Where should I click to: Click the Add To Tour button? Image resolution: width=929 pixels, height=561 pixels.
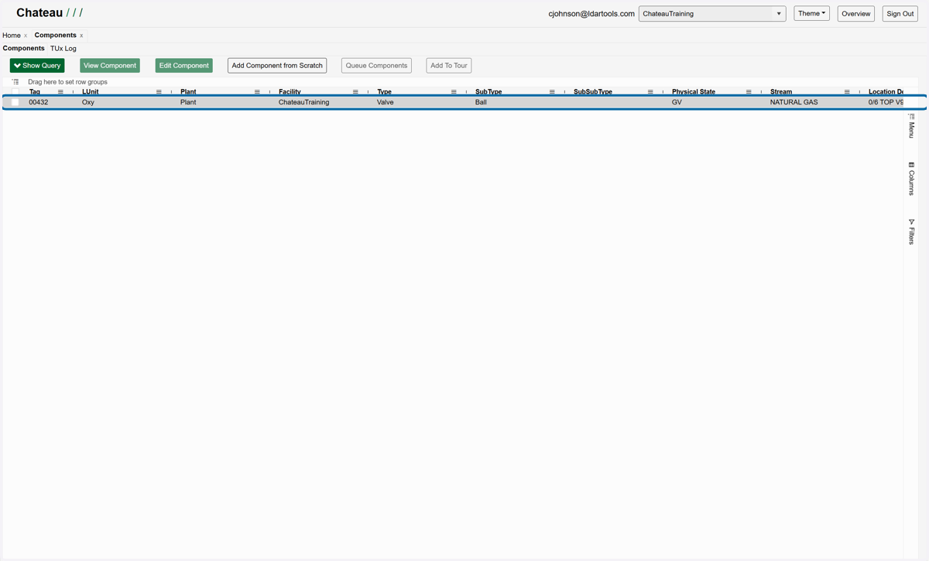coord(449,66)
